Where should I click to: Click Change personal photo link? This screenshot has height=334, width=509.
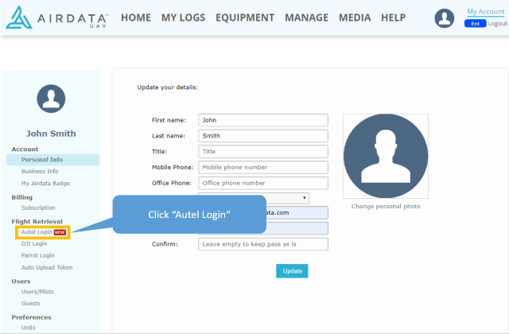click(x=386, y=207)
